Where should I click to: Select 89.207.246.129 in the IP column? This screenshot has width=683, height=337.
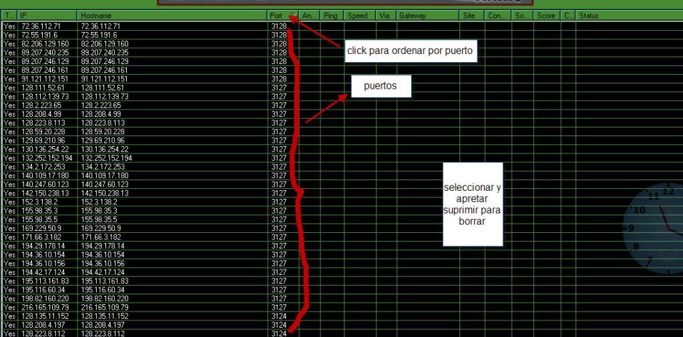[45, 61]
